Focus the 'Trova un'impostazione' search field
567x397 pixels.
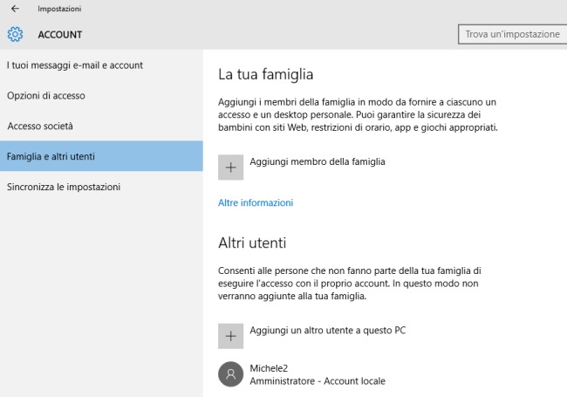512,34
